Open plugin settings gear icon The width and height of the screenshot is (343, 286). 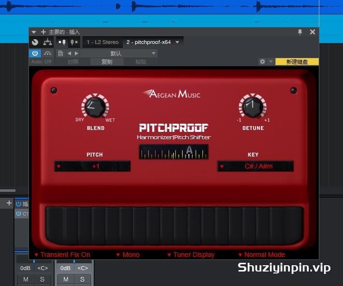click(262, 62)
